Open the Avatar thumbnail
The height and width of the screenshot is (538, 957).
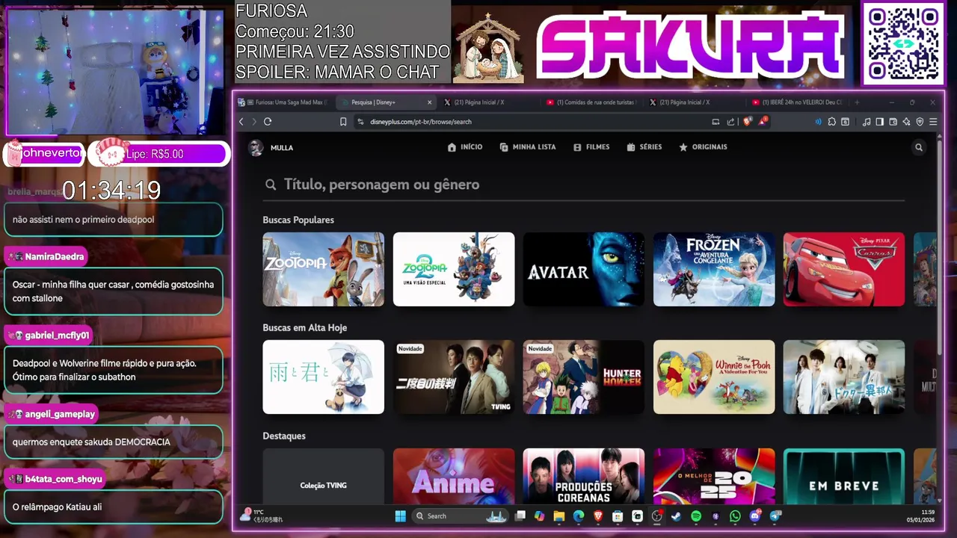(x=584, y=269)
